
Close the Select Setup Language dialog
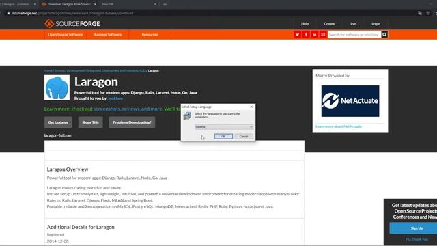[x=252, y=107]
